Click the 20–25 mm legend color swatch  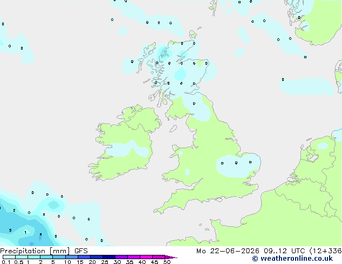click(97, 257)
